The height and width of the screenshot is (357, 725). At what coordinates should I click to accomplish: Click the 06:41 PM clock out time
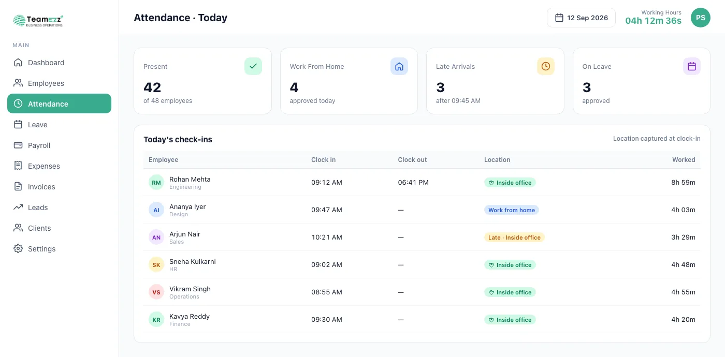(413, 183)
